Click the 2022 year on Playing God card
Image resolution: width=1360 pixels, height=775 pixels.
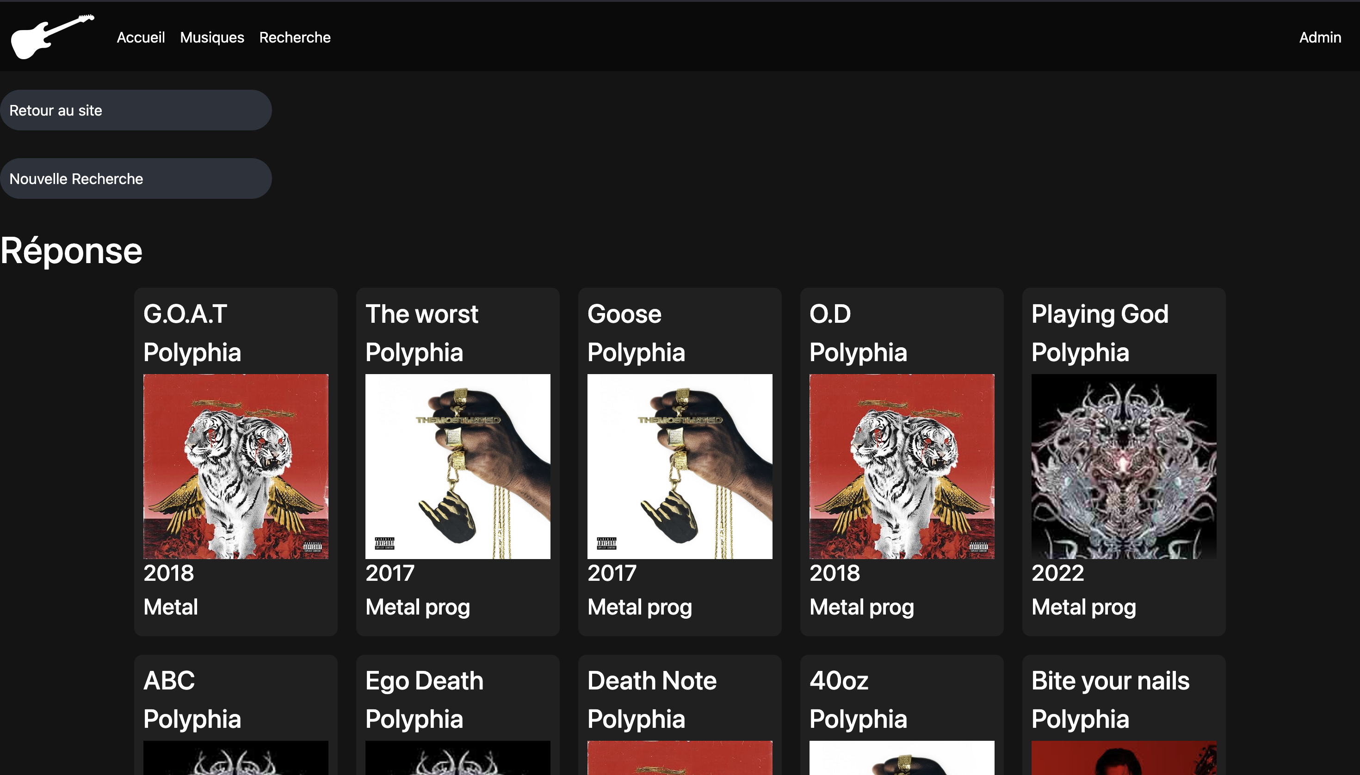pos(1058,573)
